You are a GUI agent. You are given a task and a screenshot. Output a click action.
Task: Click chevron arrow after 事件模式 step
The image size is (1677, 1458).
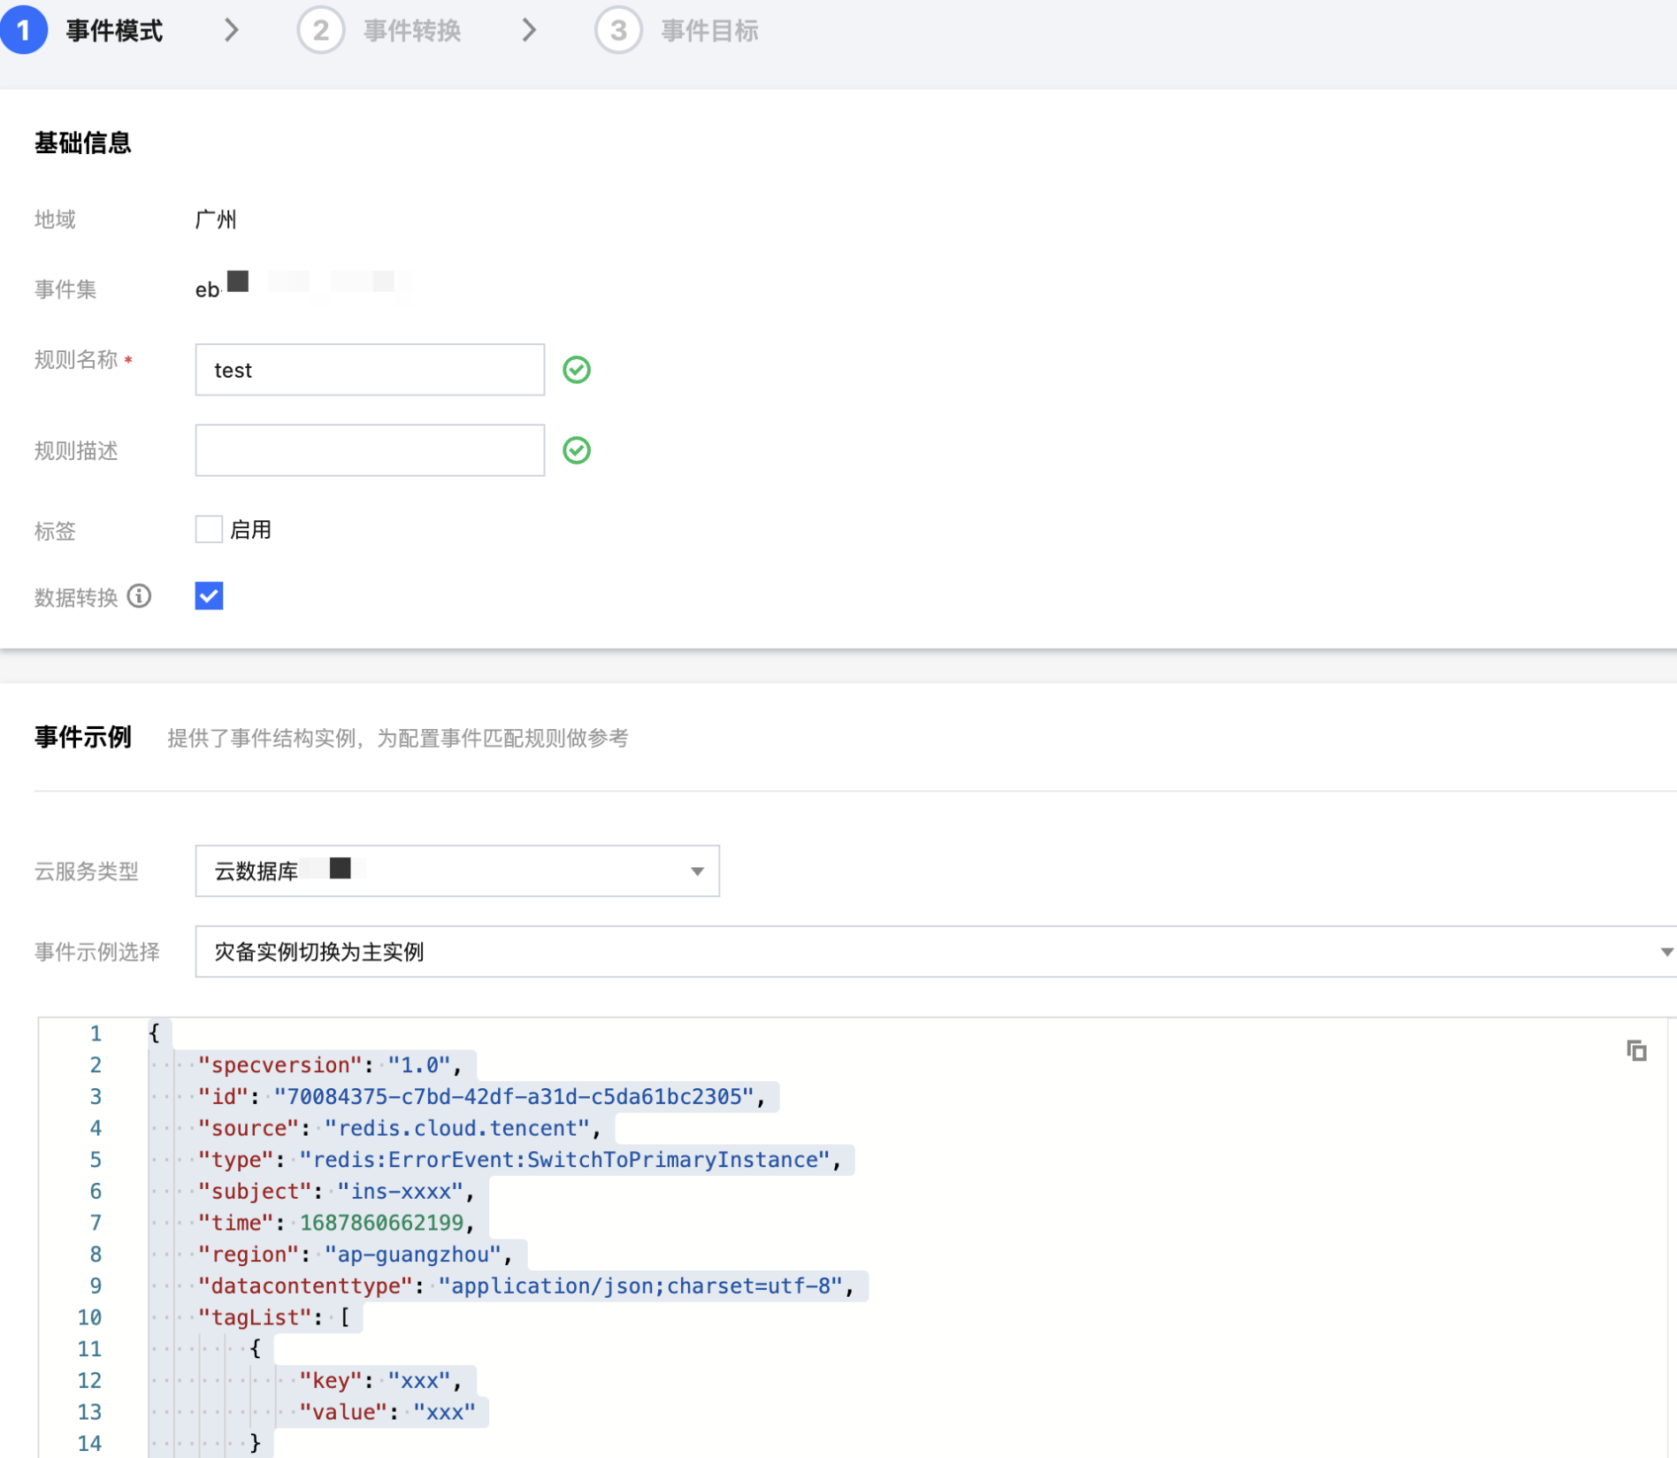(x=232, y=30)
